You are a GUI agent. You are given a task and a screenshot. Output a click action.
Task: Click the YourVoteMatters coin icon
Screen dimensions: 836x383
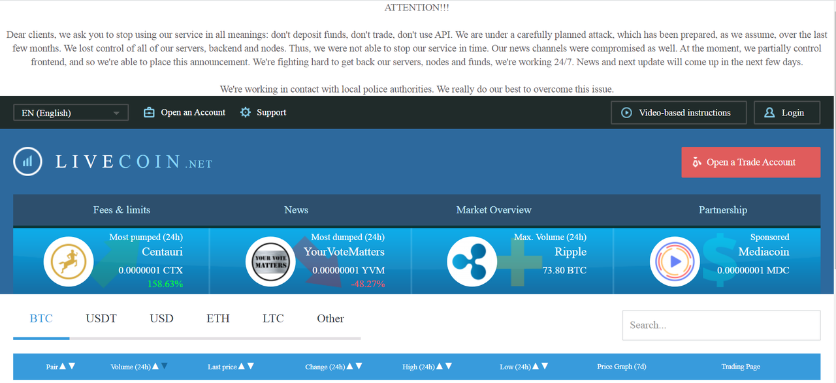[x=270, y=262]
